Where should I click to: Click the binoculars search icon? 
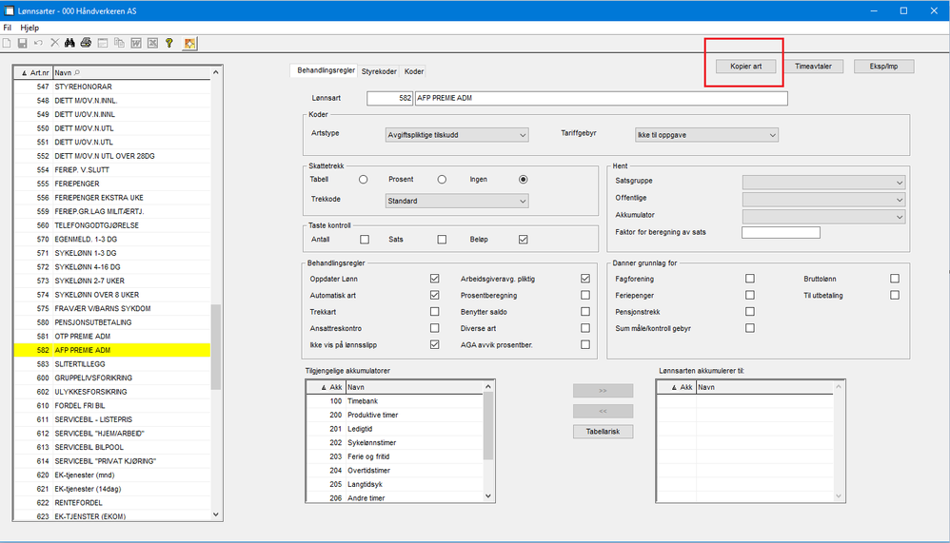[69, 43]
